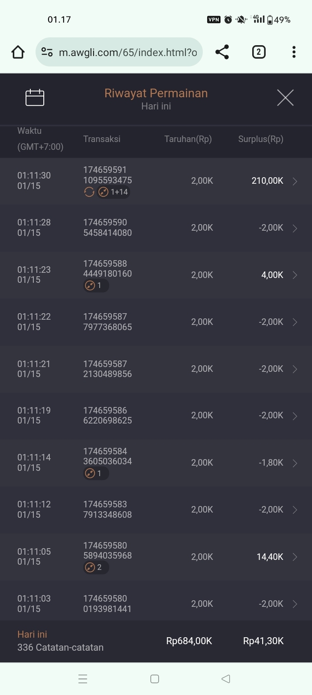Tap the Android recent apps menu button

point(83,679)
